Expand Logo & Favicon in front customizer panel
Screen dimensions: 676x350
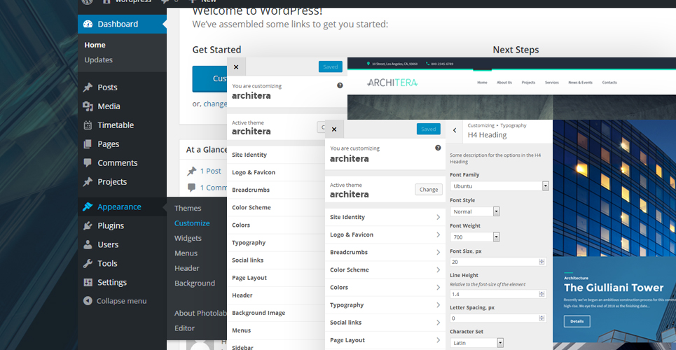click(385, 235)
